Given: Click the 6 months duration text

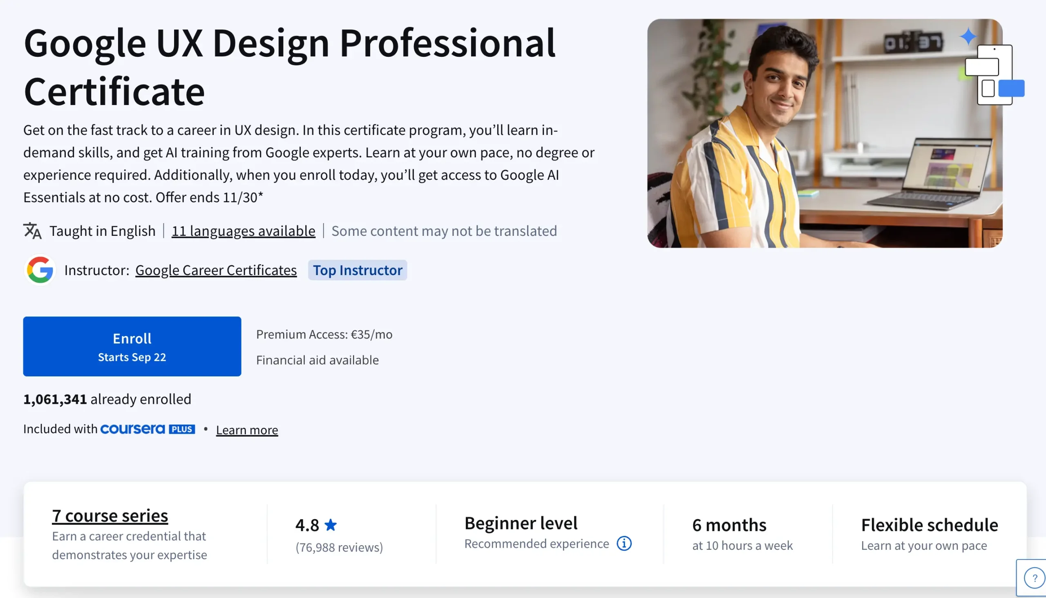Looking at the screenshot, I should [729, 525].
